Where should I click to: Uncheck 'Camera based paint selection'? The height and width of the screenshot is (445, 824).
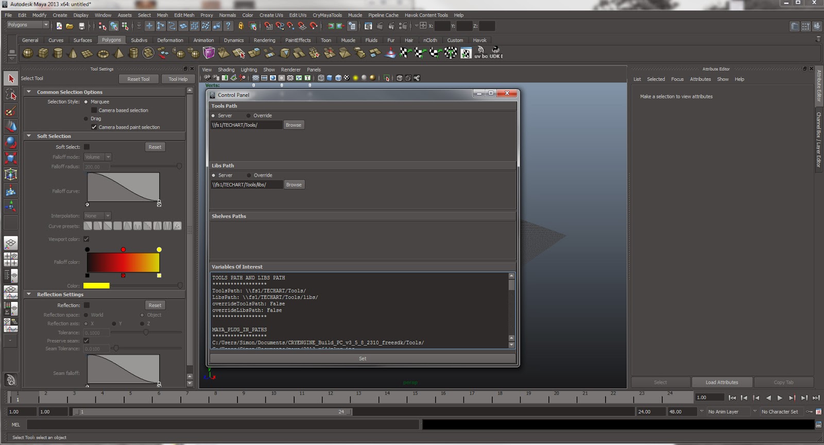coord(94,127)
